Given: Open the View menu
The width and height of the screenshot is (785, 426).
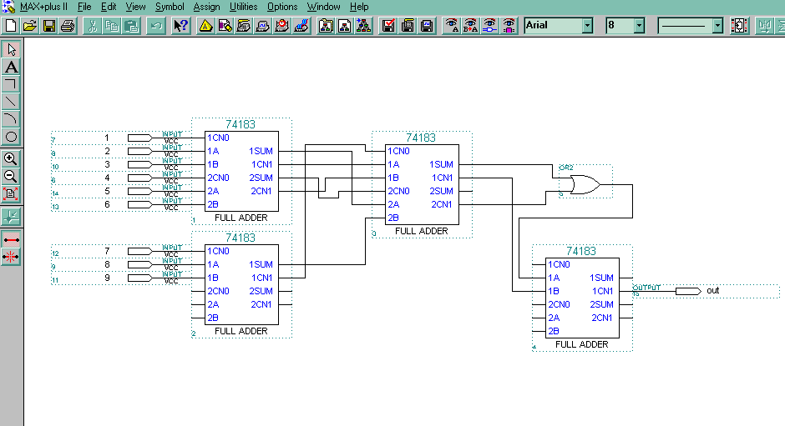Looking at the screenshot, I should [x=135, y=7].
